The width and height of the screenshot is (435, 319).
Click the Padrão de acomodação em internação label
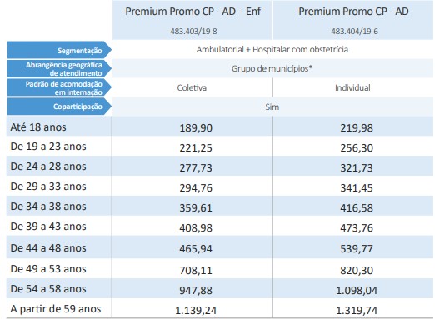[x=59, y=87]
